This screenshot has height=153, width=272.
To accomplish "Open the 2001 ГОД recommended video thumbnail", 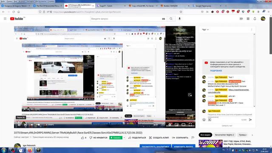I will 211,144.
